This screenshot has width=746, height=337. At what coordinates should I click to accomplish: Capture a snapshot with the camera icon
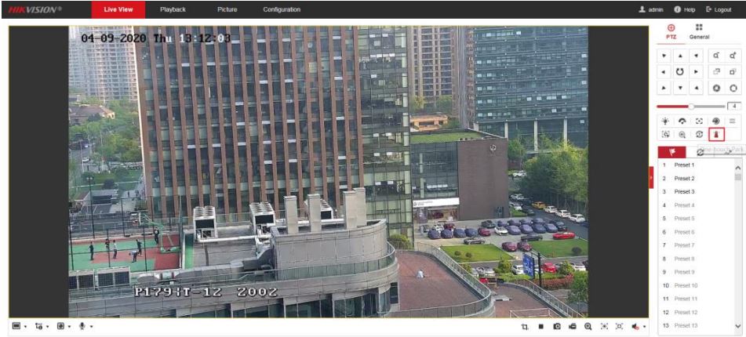point(557,327)
